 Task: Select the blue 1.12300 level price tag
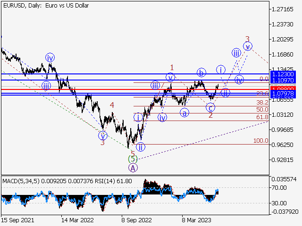(283, 74)
